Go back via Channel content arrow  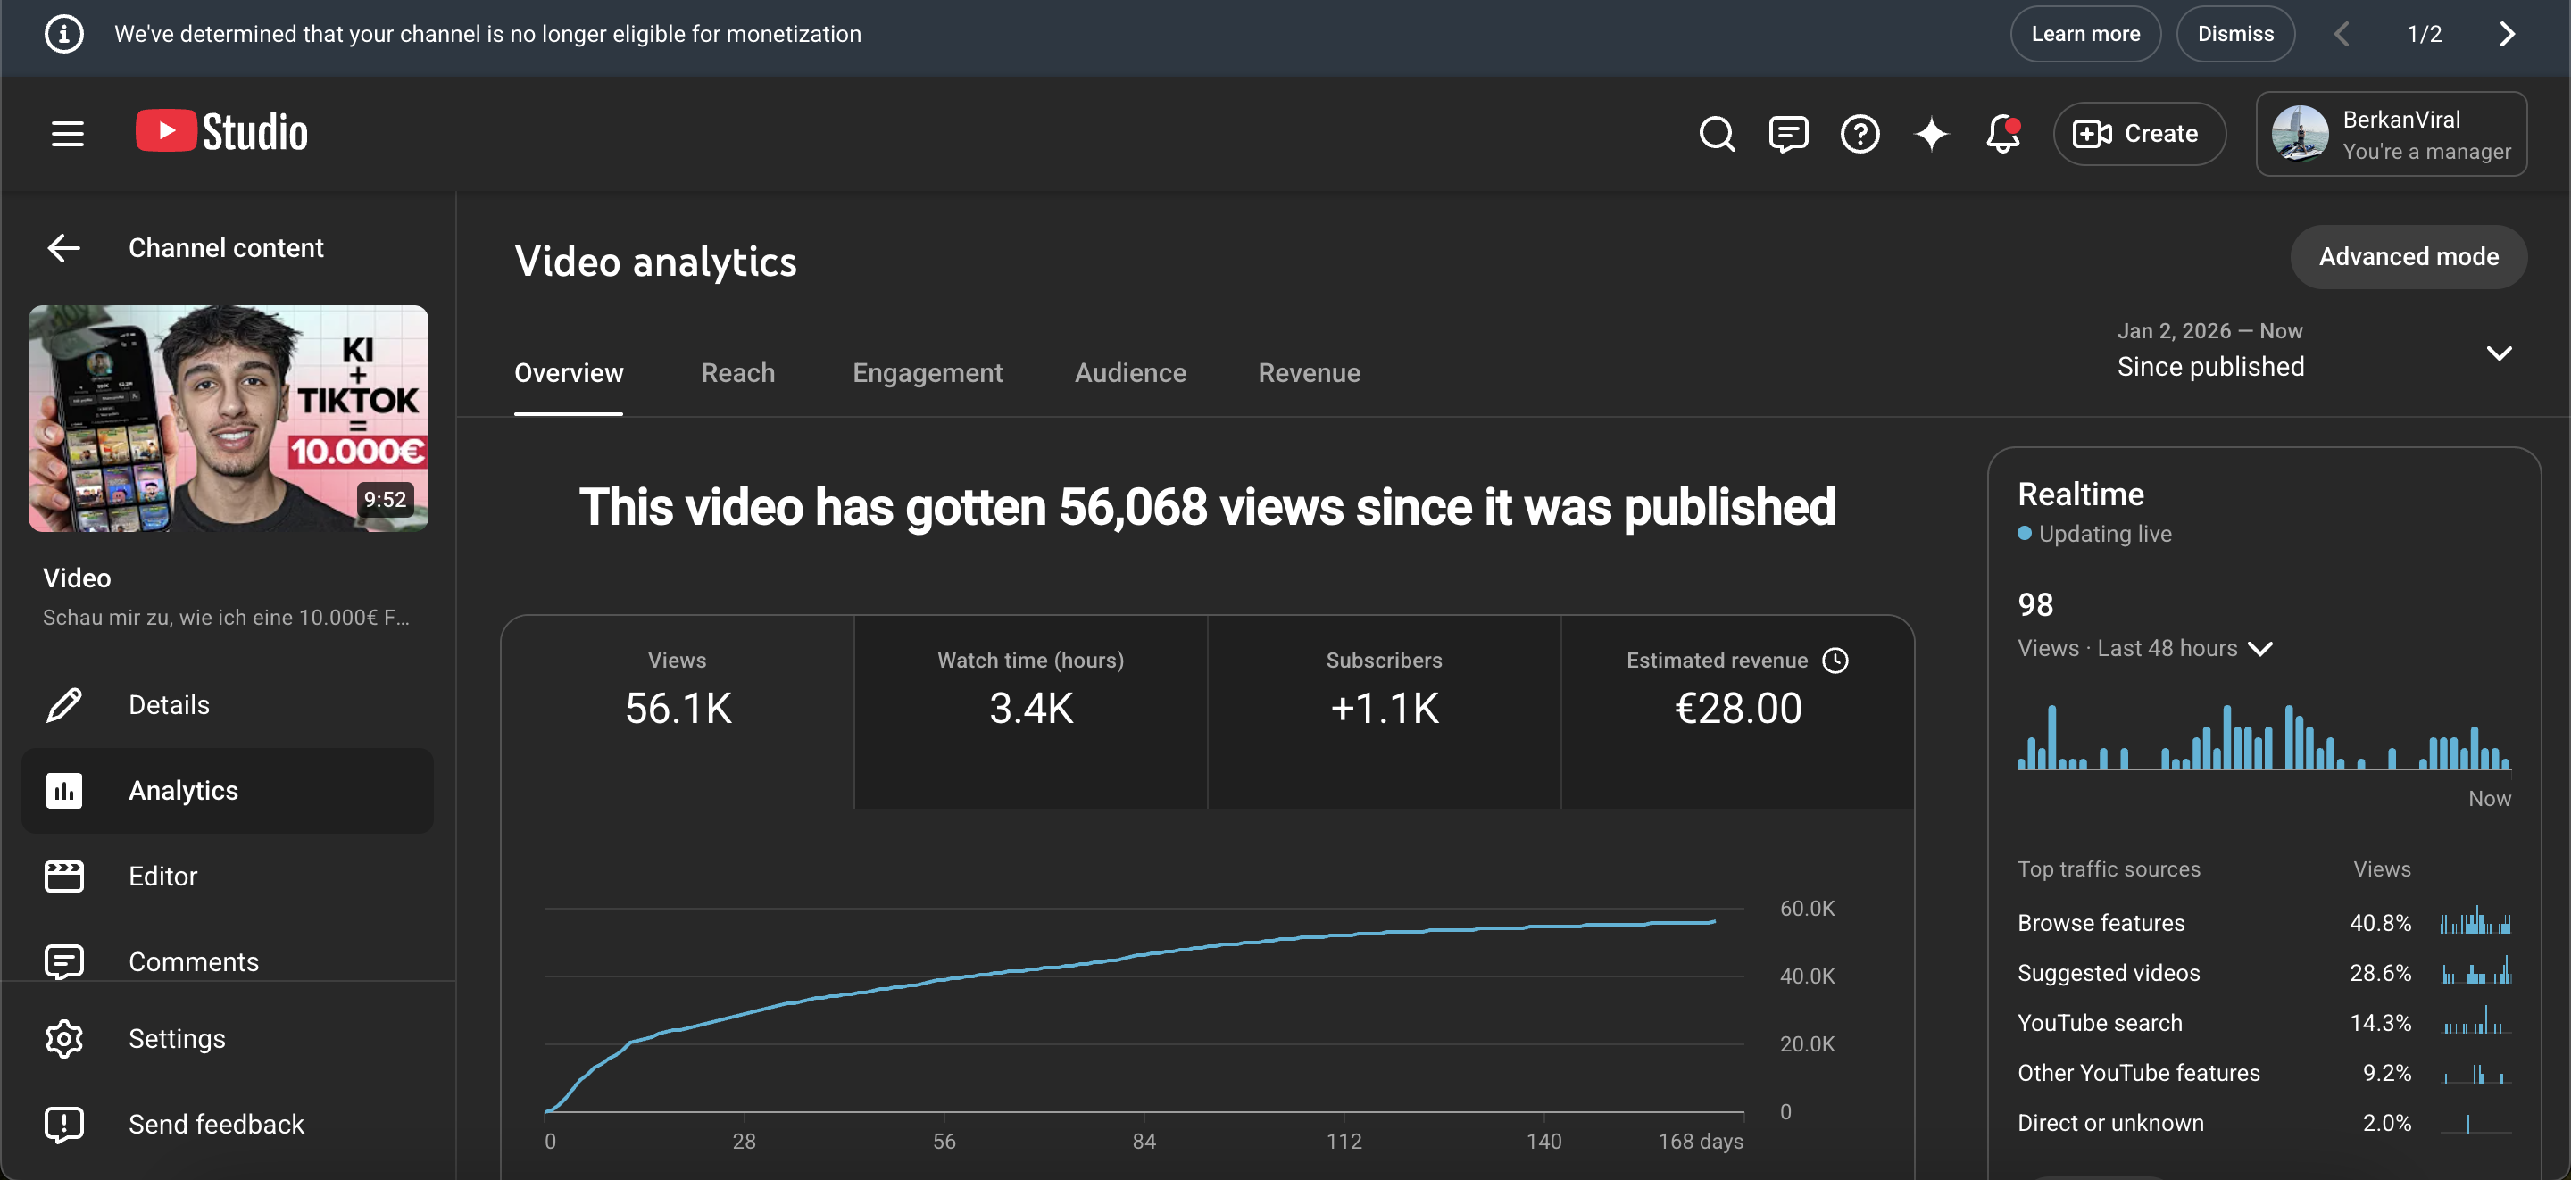(x=64, y=247)
